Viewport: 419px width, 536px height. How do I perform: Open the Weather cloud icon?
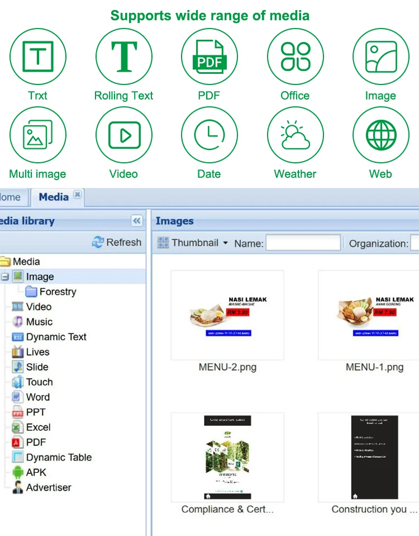(296, 135)
